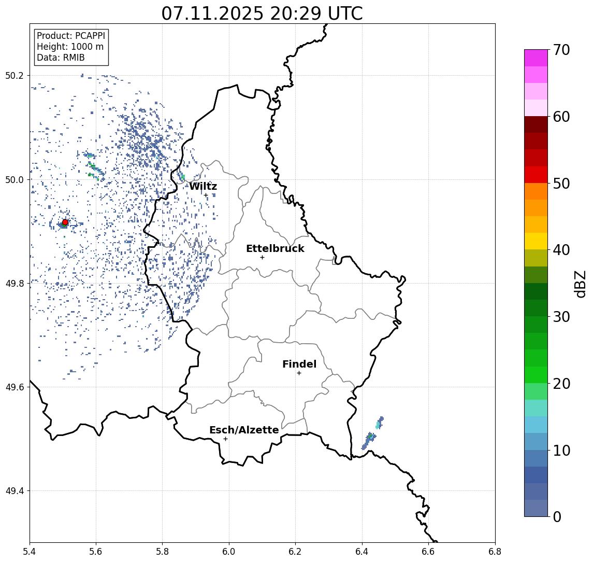Click the Esch/Alzette station cross marker
Screen dimensions: 593x562
(225, 439)
